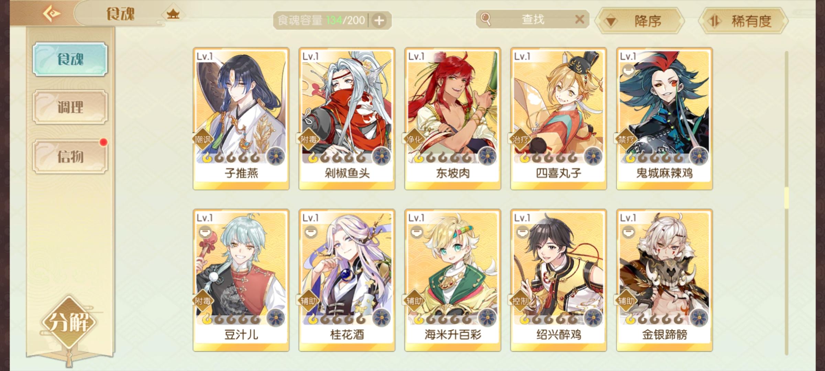Select the 食魂 side tab
The image size is (825, 371).
point(70,59)
